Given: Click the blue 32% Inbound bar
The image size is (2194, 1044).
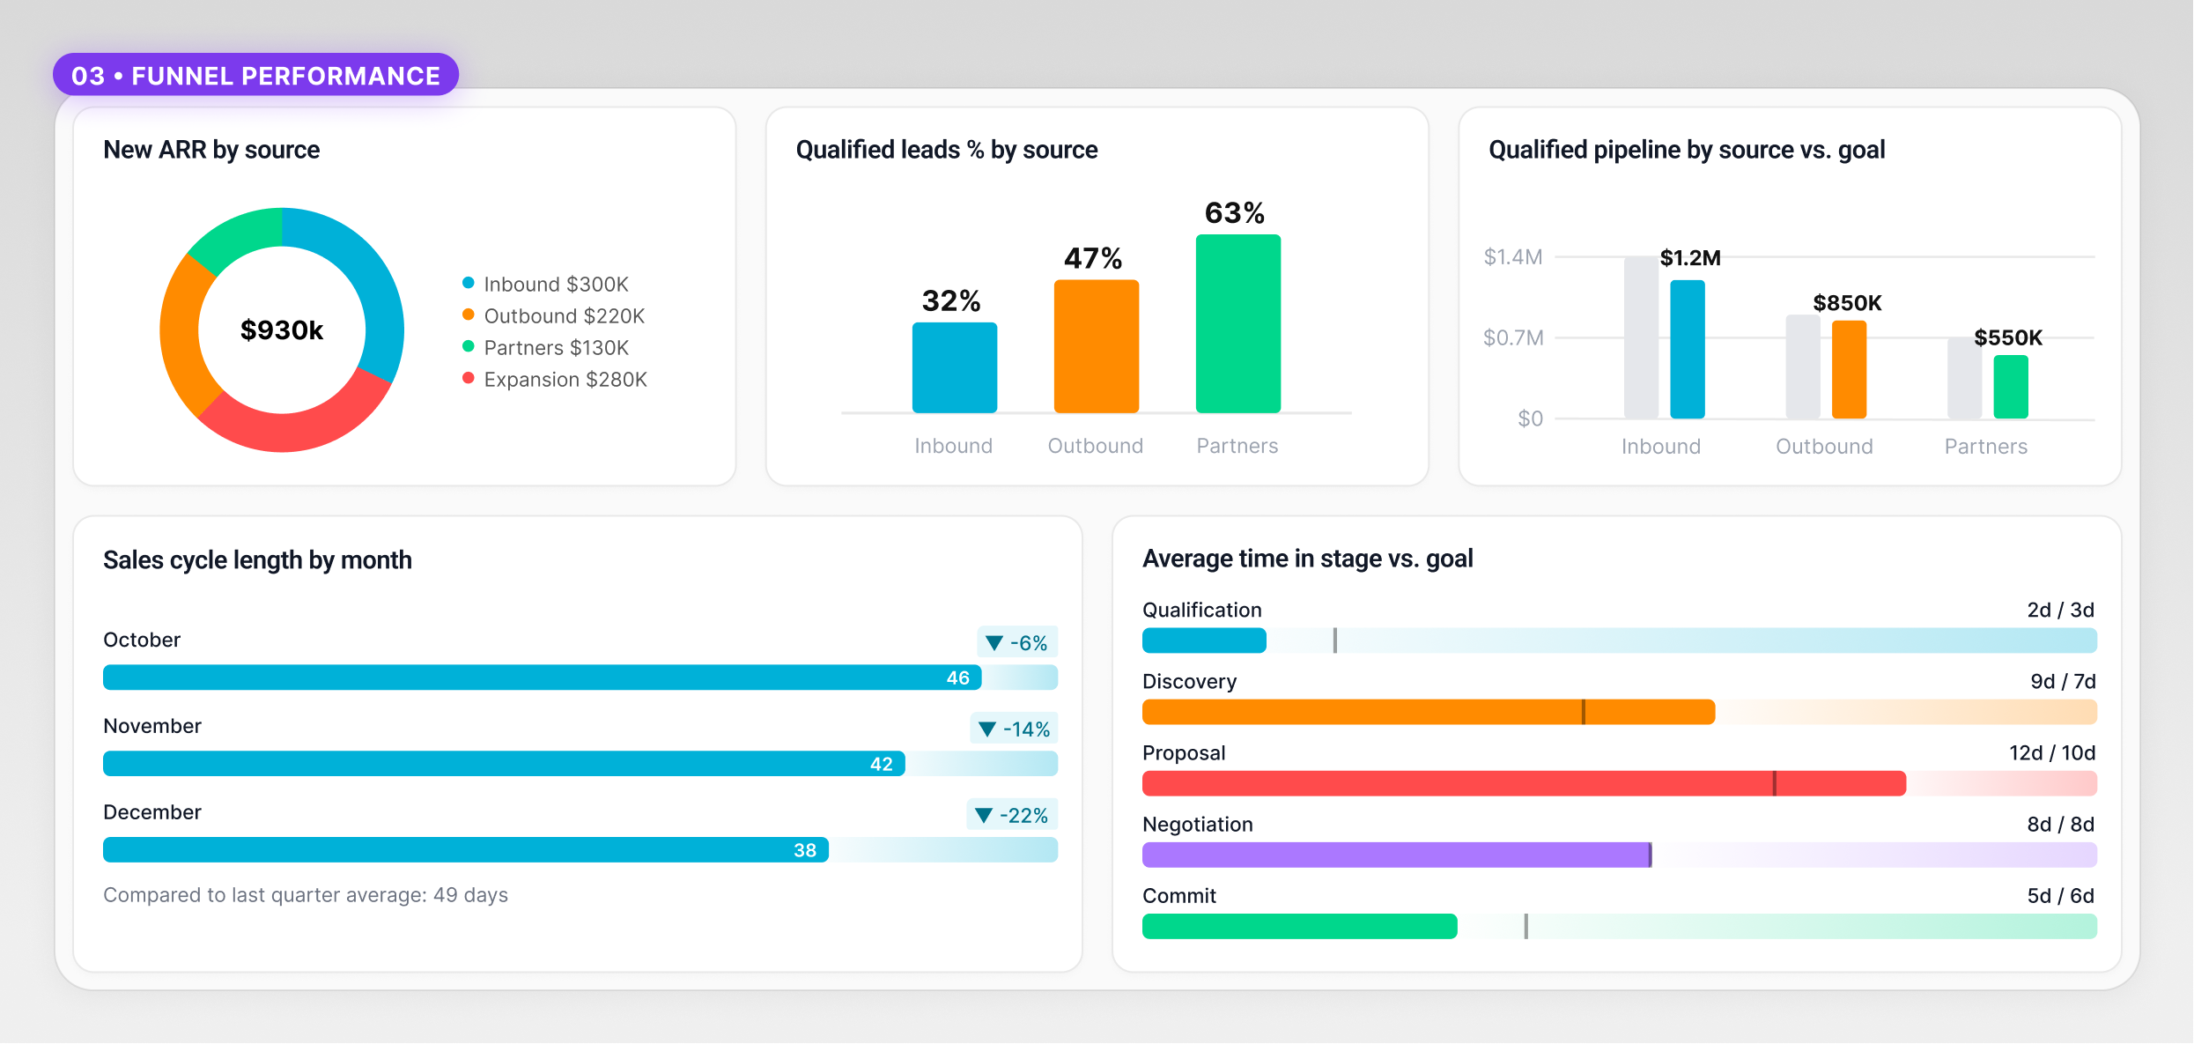Looking at the screenshot, I should pos(954,367).
